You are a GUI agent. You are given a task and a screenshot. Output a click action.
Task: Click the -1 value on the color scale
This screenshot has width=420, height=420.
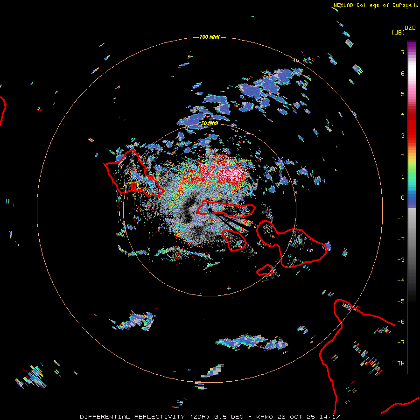coord(401,218)
